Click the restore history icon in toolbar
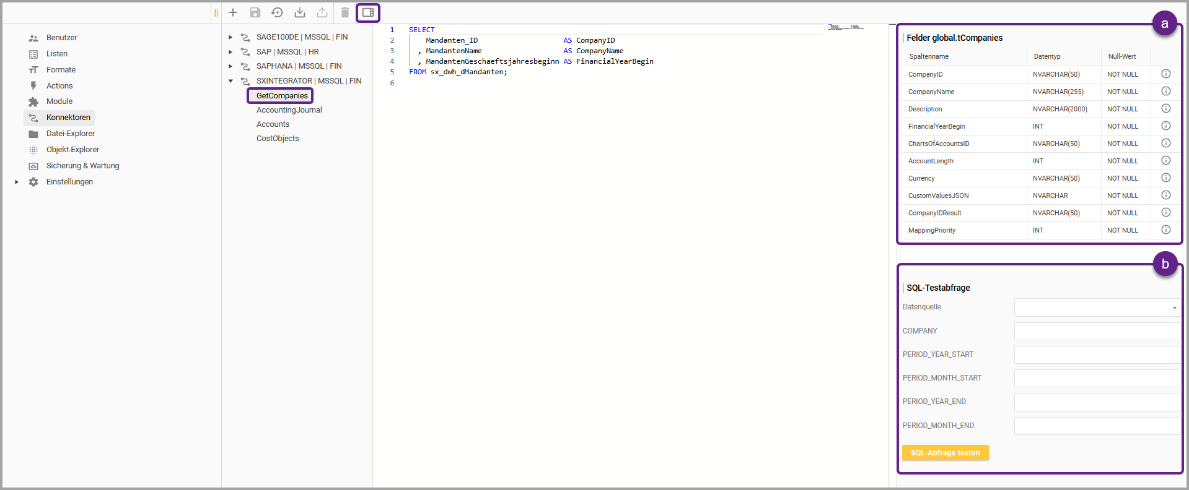This screenshot has height=490, width=1189. click(x=277, y=12)
